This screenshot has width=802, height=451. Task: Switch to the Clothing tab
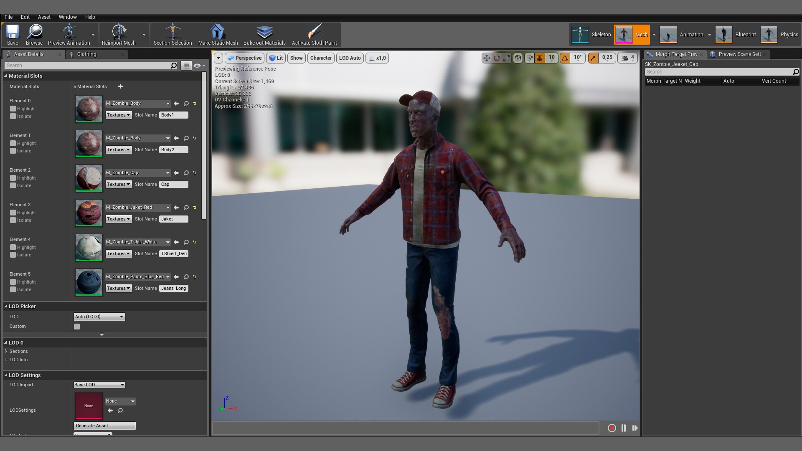[x=88, y=54]
